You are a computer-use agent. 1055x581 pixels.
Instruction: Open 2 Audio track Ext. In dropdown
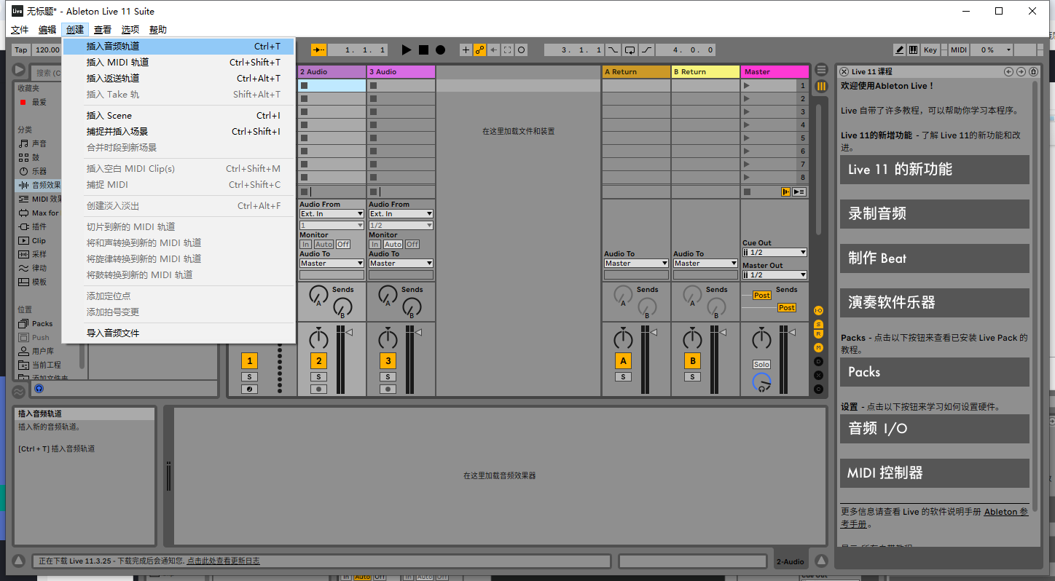(332, 214)
